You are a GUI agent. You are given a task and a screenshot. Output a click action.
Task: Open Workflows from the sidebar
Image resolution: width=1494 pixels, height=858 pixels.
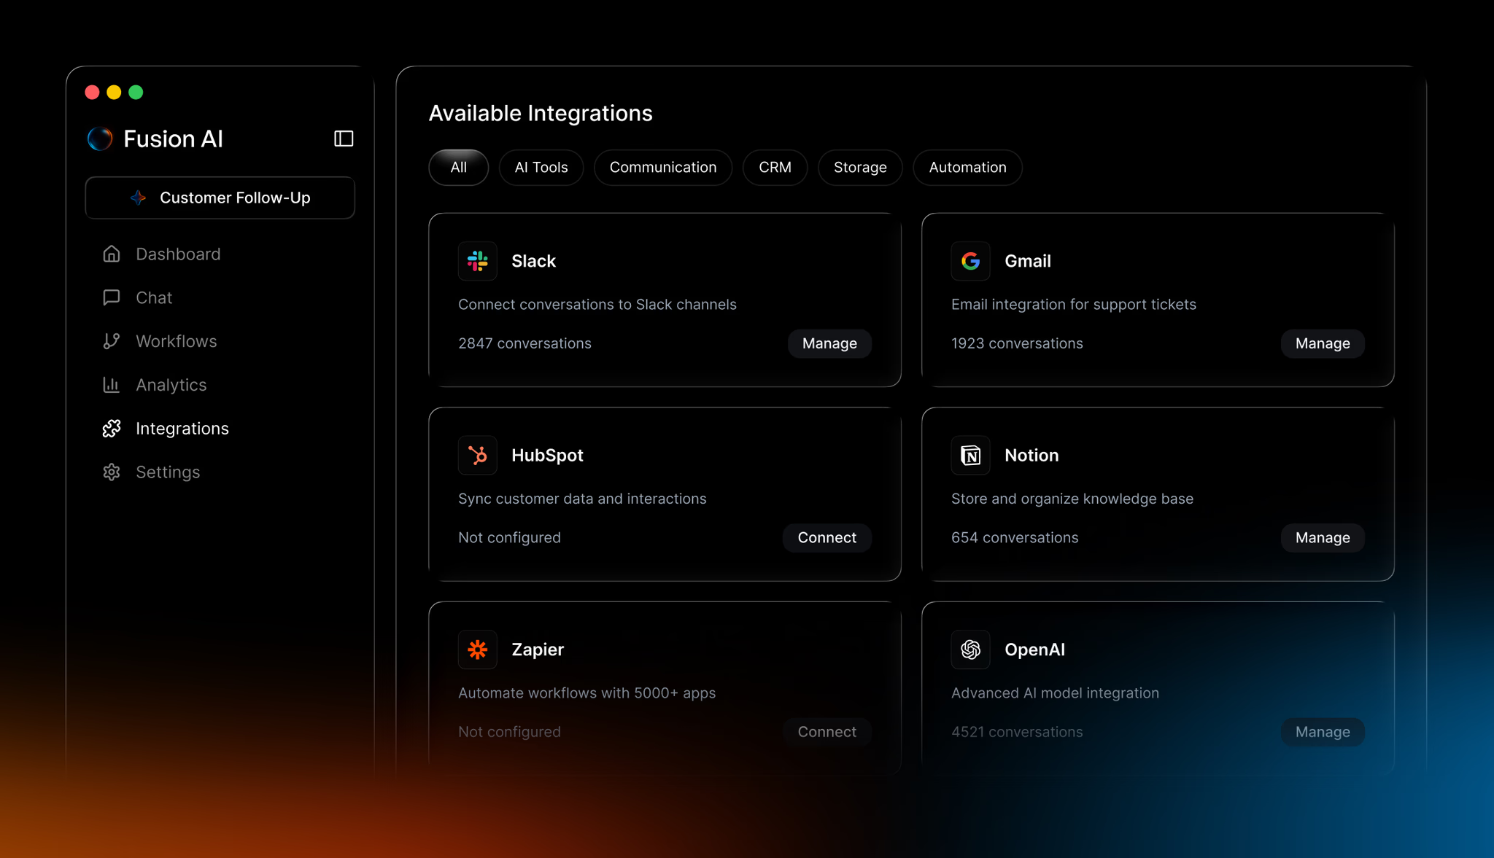tap(176, 341)
